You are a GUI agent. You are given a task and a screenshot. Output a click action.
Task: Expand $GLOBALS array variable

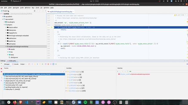[x=66, y=91]
